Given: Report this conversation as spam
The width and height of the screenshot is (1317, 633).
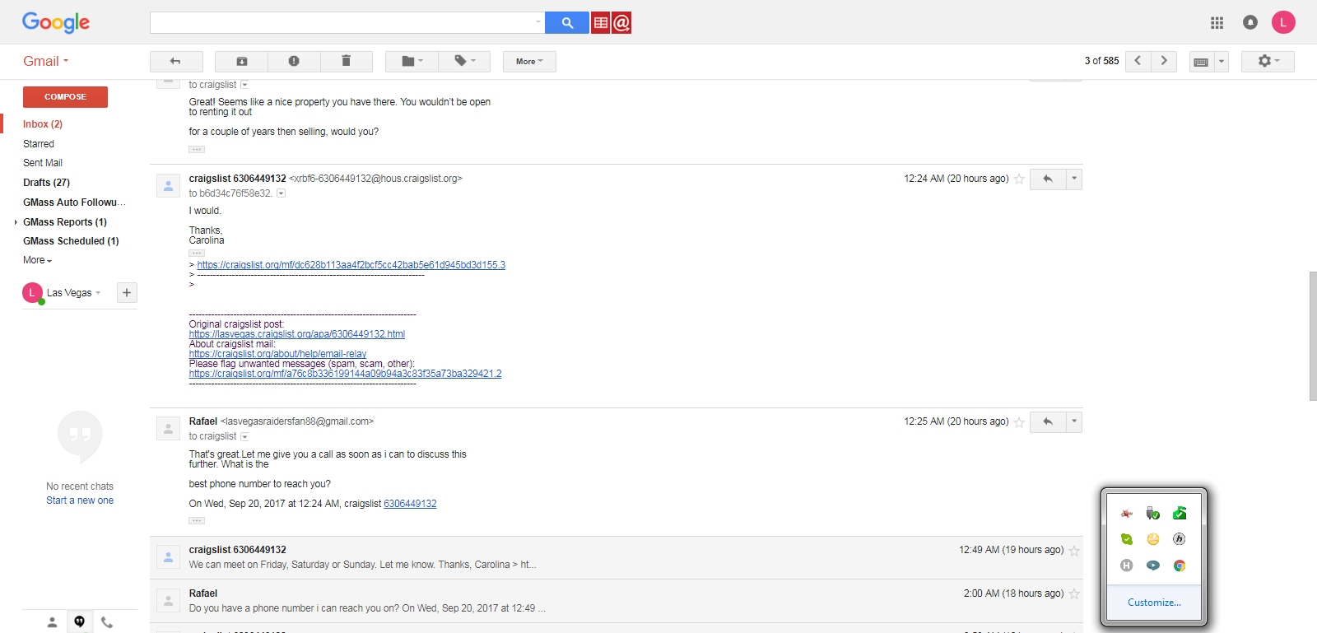Looking at the screenshot, I should pyautogui.click(x=294, y=62).
